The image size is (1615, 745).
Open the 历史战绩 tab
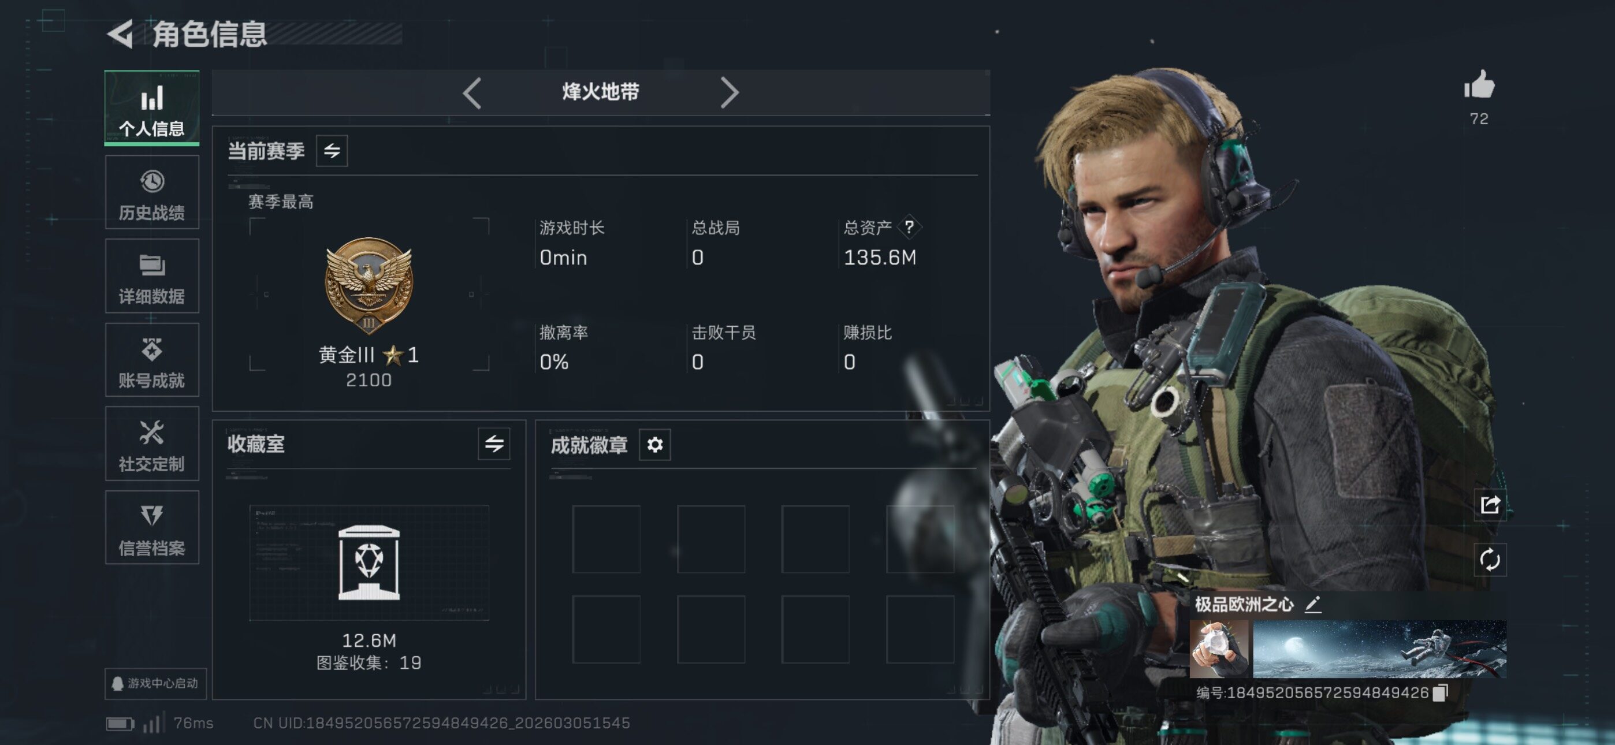tap(152, 192)
